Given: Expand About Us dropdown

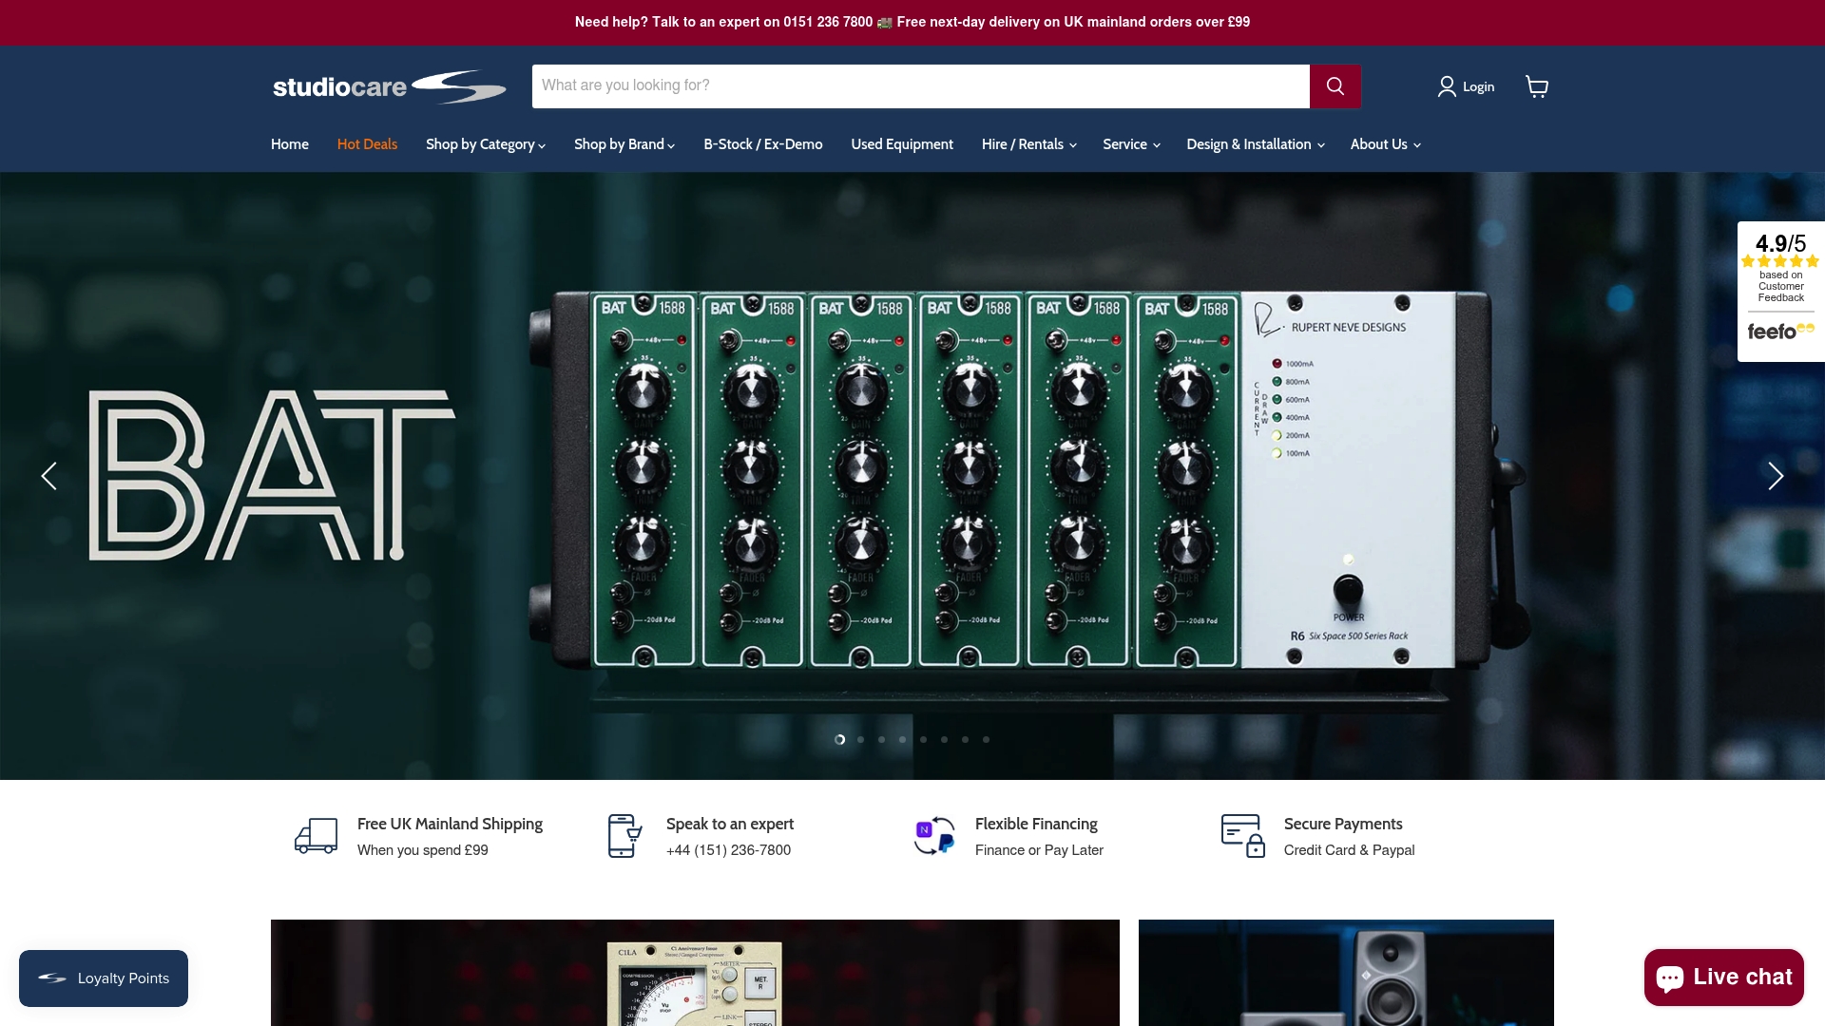Looking at the screenshot, I should click(x=1386, y=144).
